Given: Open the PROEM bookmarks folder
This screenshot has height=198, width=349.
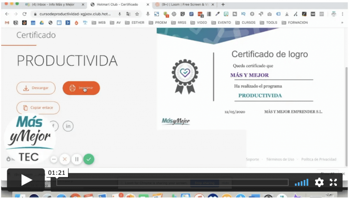Looking at the screenshot, I should (x=158, y=23).
